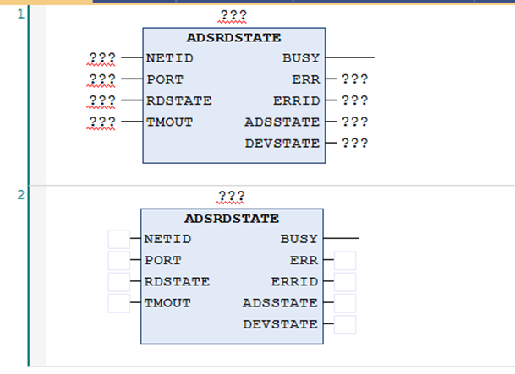Screen dimensions: 515x374
Task: Select the ERR output ??? in network 1
Action: pos(355,80)
